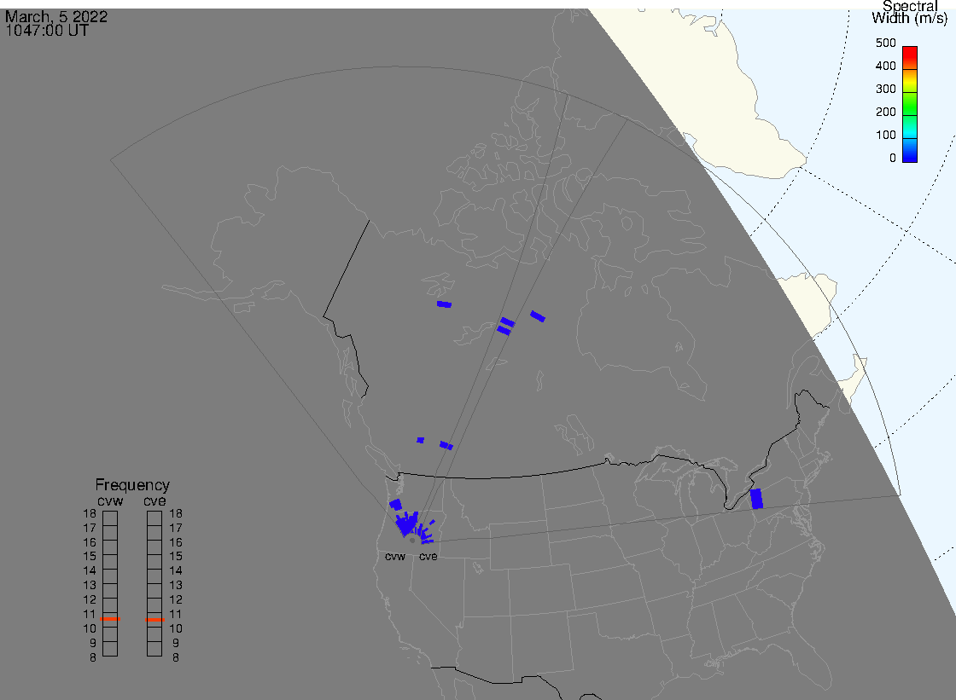Click the date text "March, 5 2022"

(56, 16)
